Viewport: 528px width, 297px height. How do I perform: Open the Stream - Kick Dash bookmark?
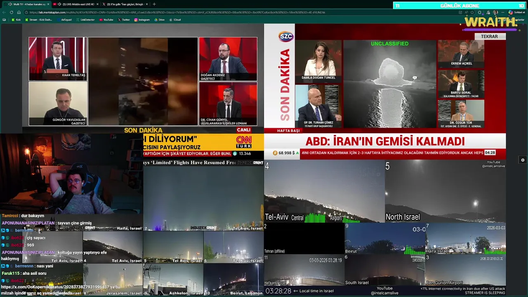click(38, 20)
